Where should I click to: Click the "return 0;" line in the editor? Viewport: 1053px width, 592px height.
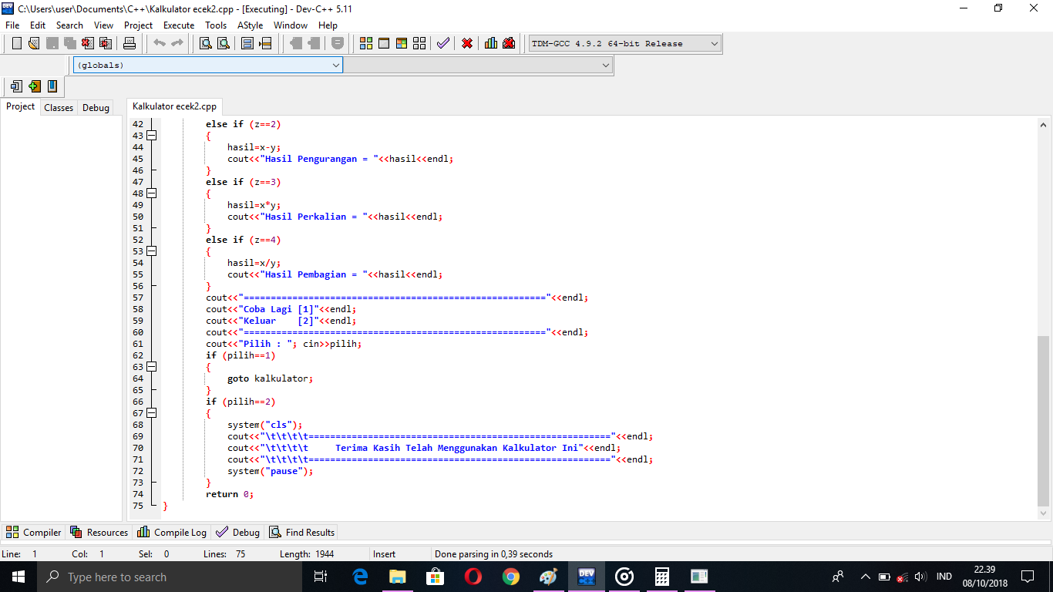pos(230,494)
